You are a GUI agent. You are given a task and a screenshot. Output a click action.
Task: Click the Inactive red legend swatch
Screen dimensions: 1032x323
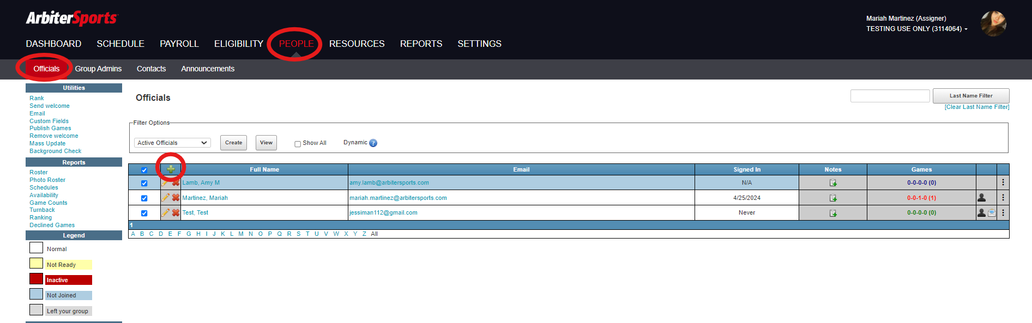point(36,279)
